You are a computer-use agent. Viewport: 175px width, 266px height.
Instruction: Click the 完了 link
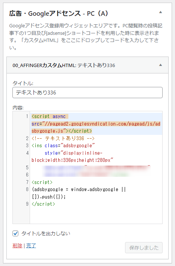pos(31,245)
